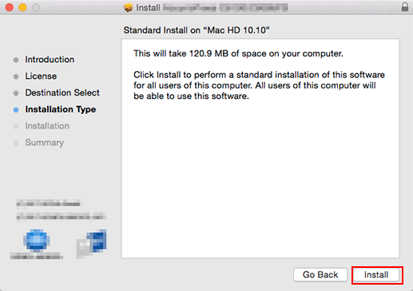
Task: Minimize the installer with yellow button
Action: (x=22, y=7)
